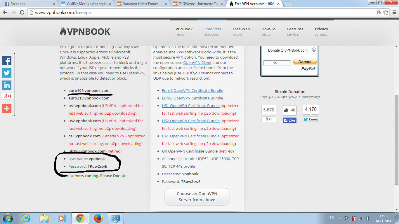Download Euro1 OpenVPN Certificate Bundle
Screen dimensions: 399x224
pos(192,90)
